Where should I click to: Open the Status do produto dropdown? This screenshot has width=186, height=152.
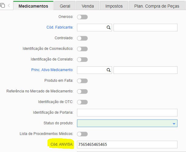(x=127, y=123)
